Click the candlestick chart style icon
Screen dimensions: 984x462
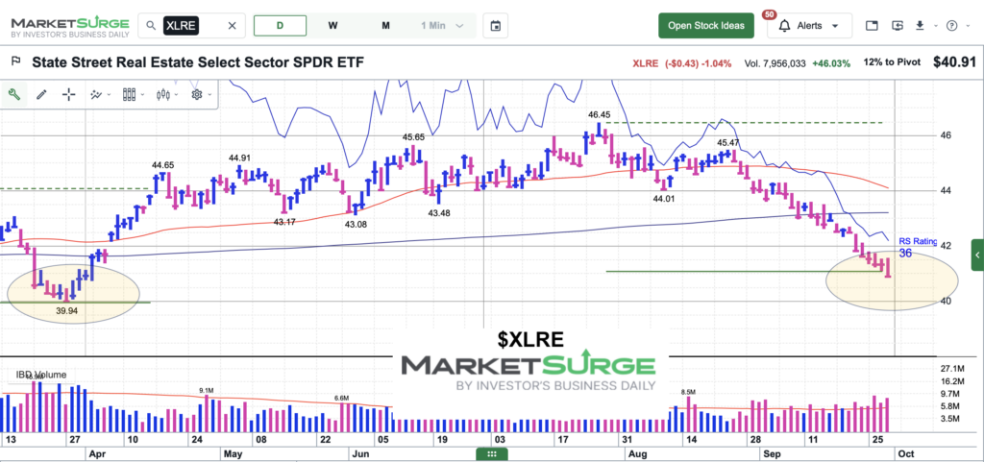(x=163, y=95)
